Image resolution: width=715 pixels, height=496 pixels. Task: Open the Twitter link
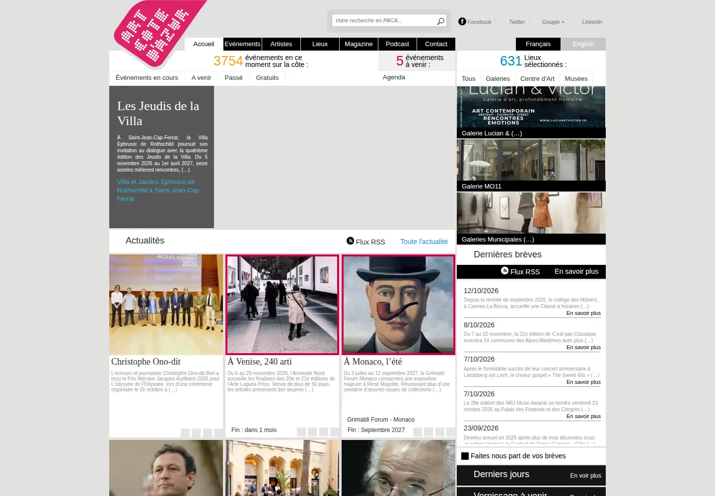[x=517, y=22]
